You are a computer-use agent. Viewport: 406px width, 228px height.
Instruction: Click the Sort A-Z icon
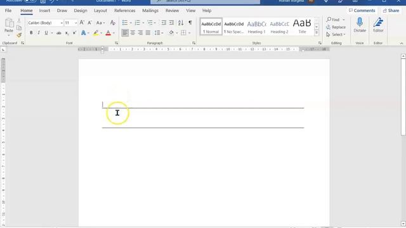[x=181, y=23]
